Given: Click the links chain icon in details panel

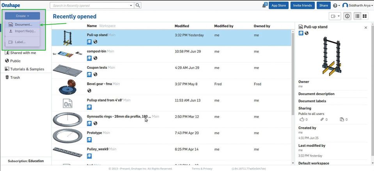Looking at the screenshot, I should tap(322, 119).
